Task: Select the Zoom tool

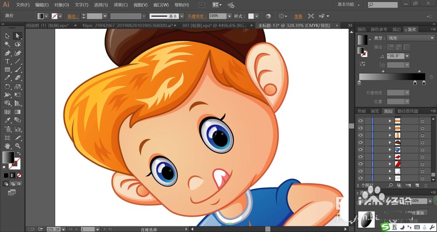Action: (x=17, y=145)
